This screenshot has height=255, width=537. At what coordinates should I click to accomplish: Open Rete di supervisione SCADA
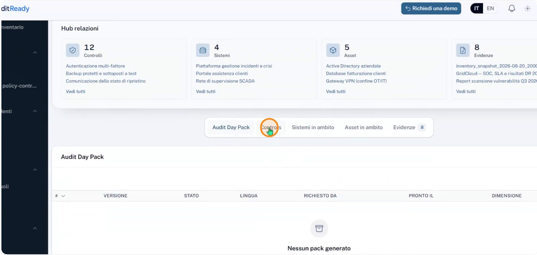click(225, 81)
